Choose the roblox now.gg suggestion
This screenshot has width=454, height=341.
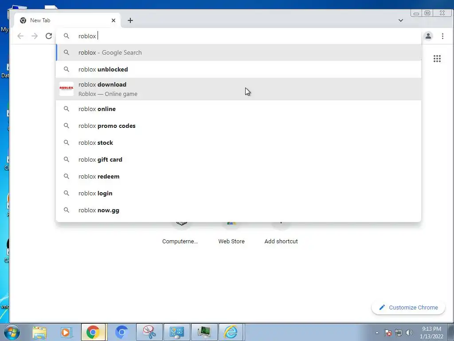pos(239,210)
